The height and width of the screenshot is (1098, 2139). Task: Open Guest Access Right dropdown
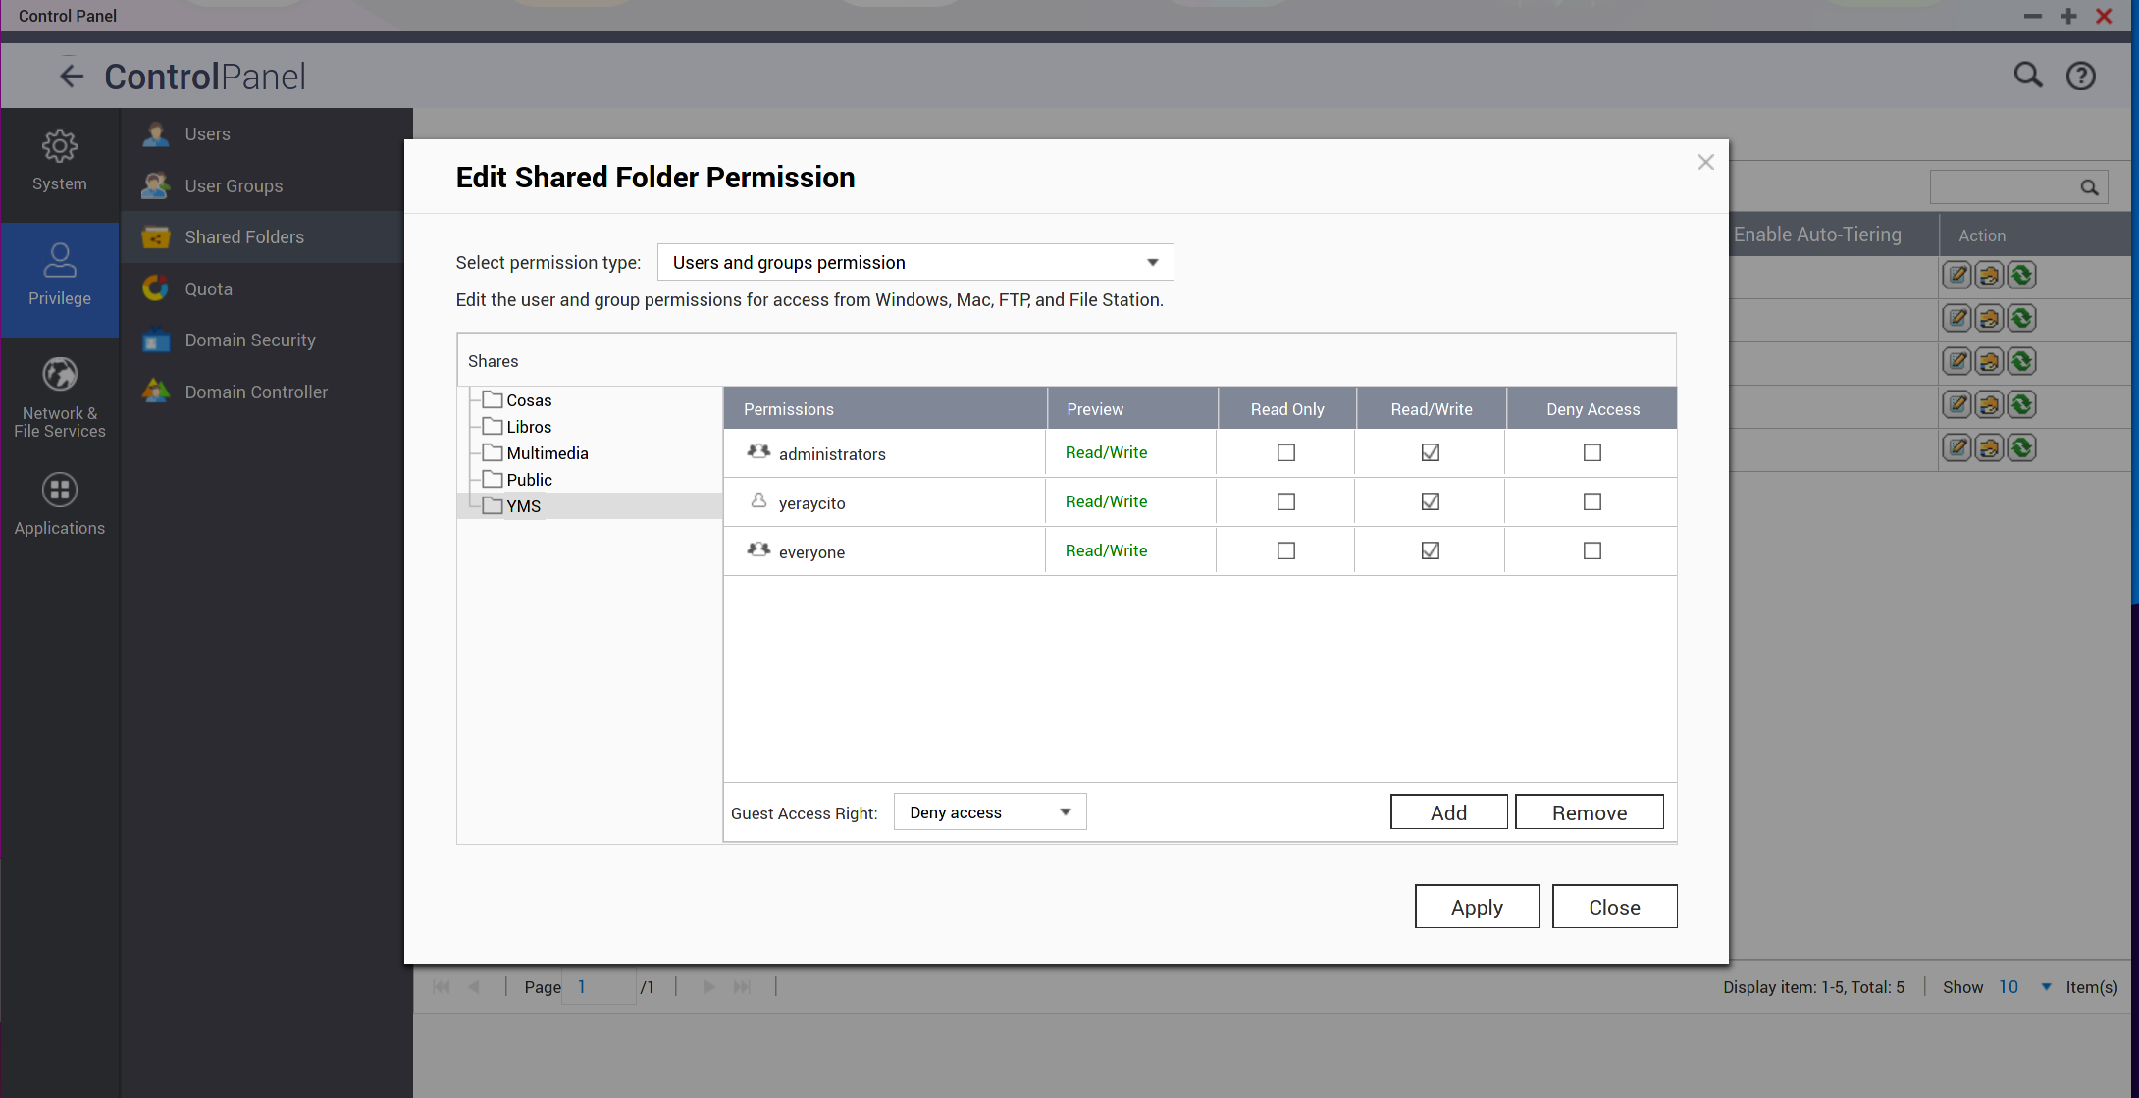tap(989, 812)
